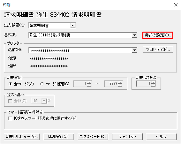The image size is (181, 144).
Task: Enable 控えをスマート証憑管理に保存する(H) checkbox
Action: pos(10,118)
